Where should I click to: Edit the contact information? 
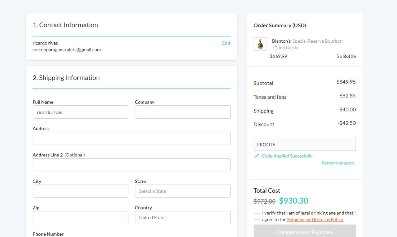pyautogui.click(x=226, y=43)
